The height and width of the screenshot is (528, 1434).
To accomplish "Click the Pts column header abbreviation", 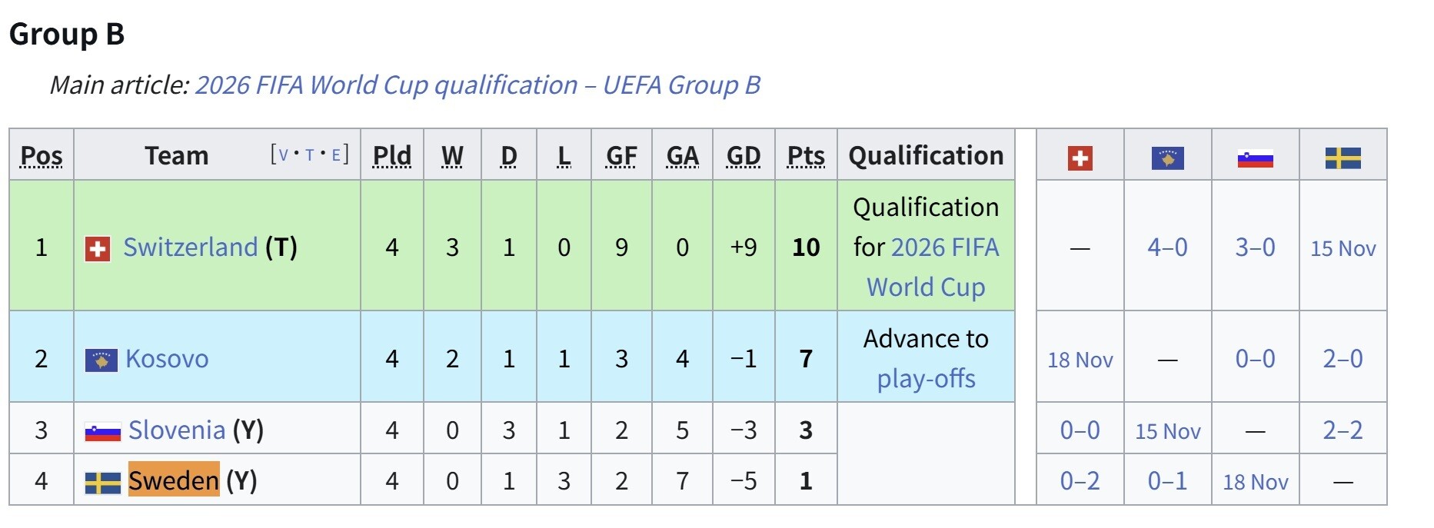I will pyautogui.click(x=805, y=156).
